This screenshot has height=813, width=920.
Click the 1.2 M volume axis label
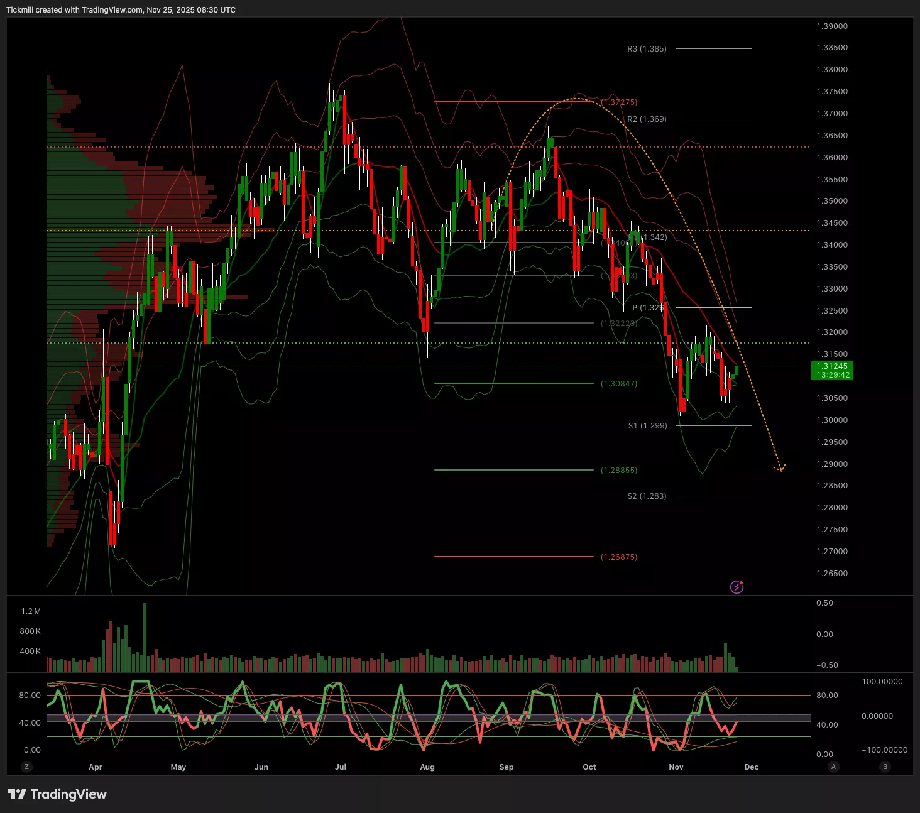pyautogui.click(x=31, y=611)
